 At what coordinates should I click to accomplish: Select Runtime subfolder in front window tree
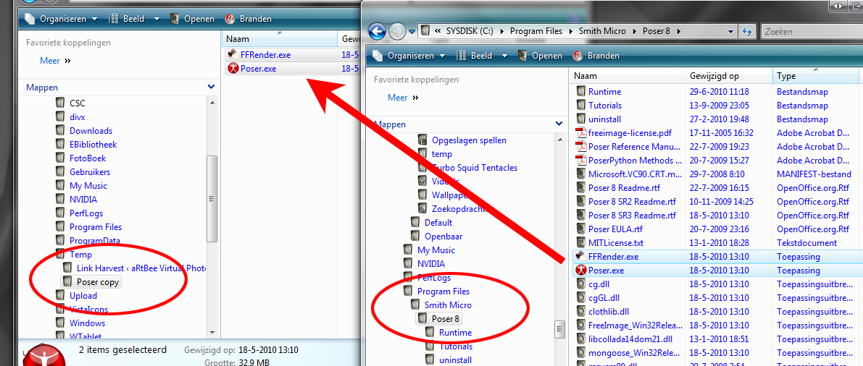pyautogui.click(x=455, y=333)
